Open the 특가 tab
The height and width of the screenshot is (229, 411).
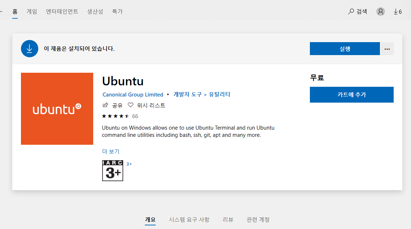pyautogui.click(x=117, y=12)
